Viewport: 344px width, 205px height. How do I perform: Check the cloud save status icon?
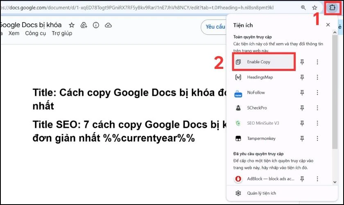pyautogui.click(x=108, y=25)
